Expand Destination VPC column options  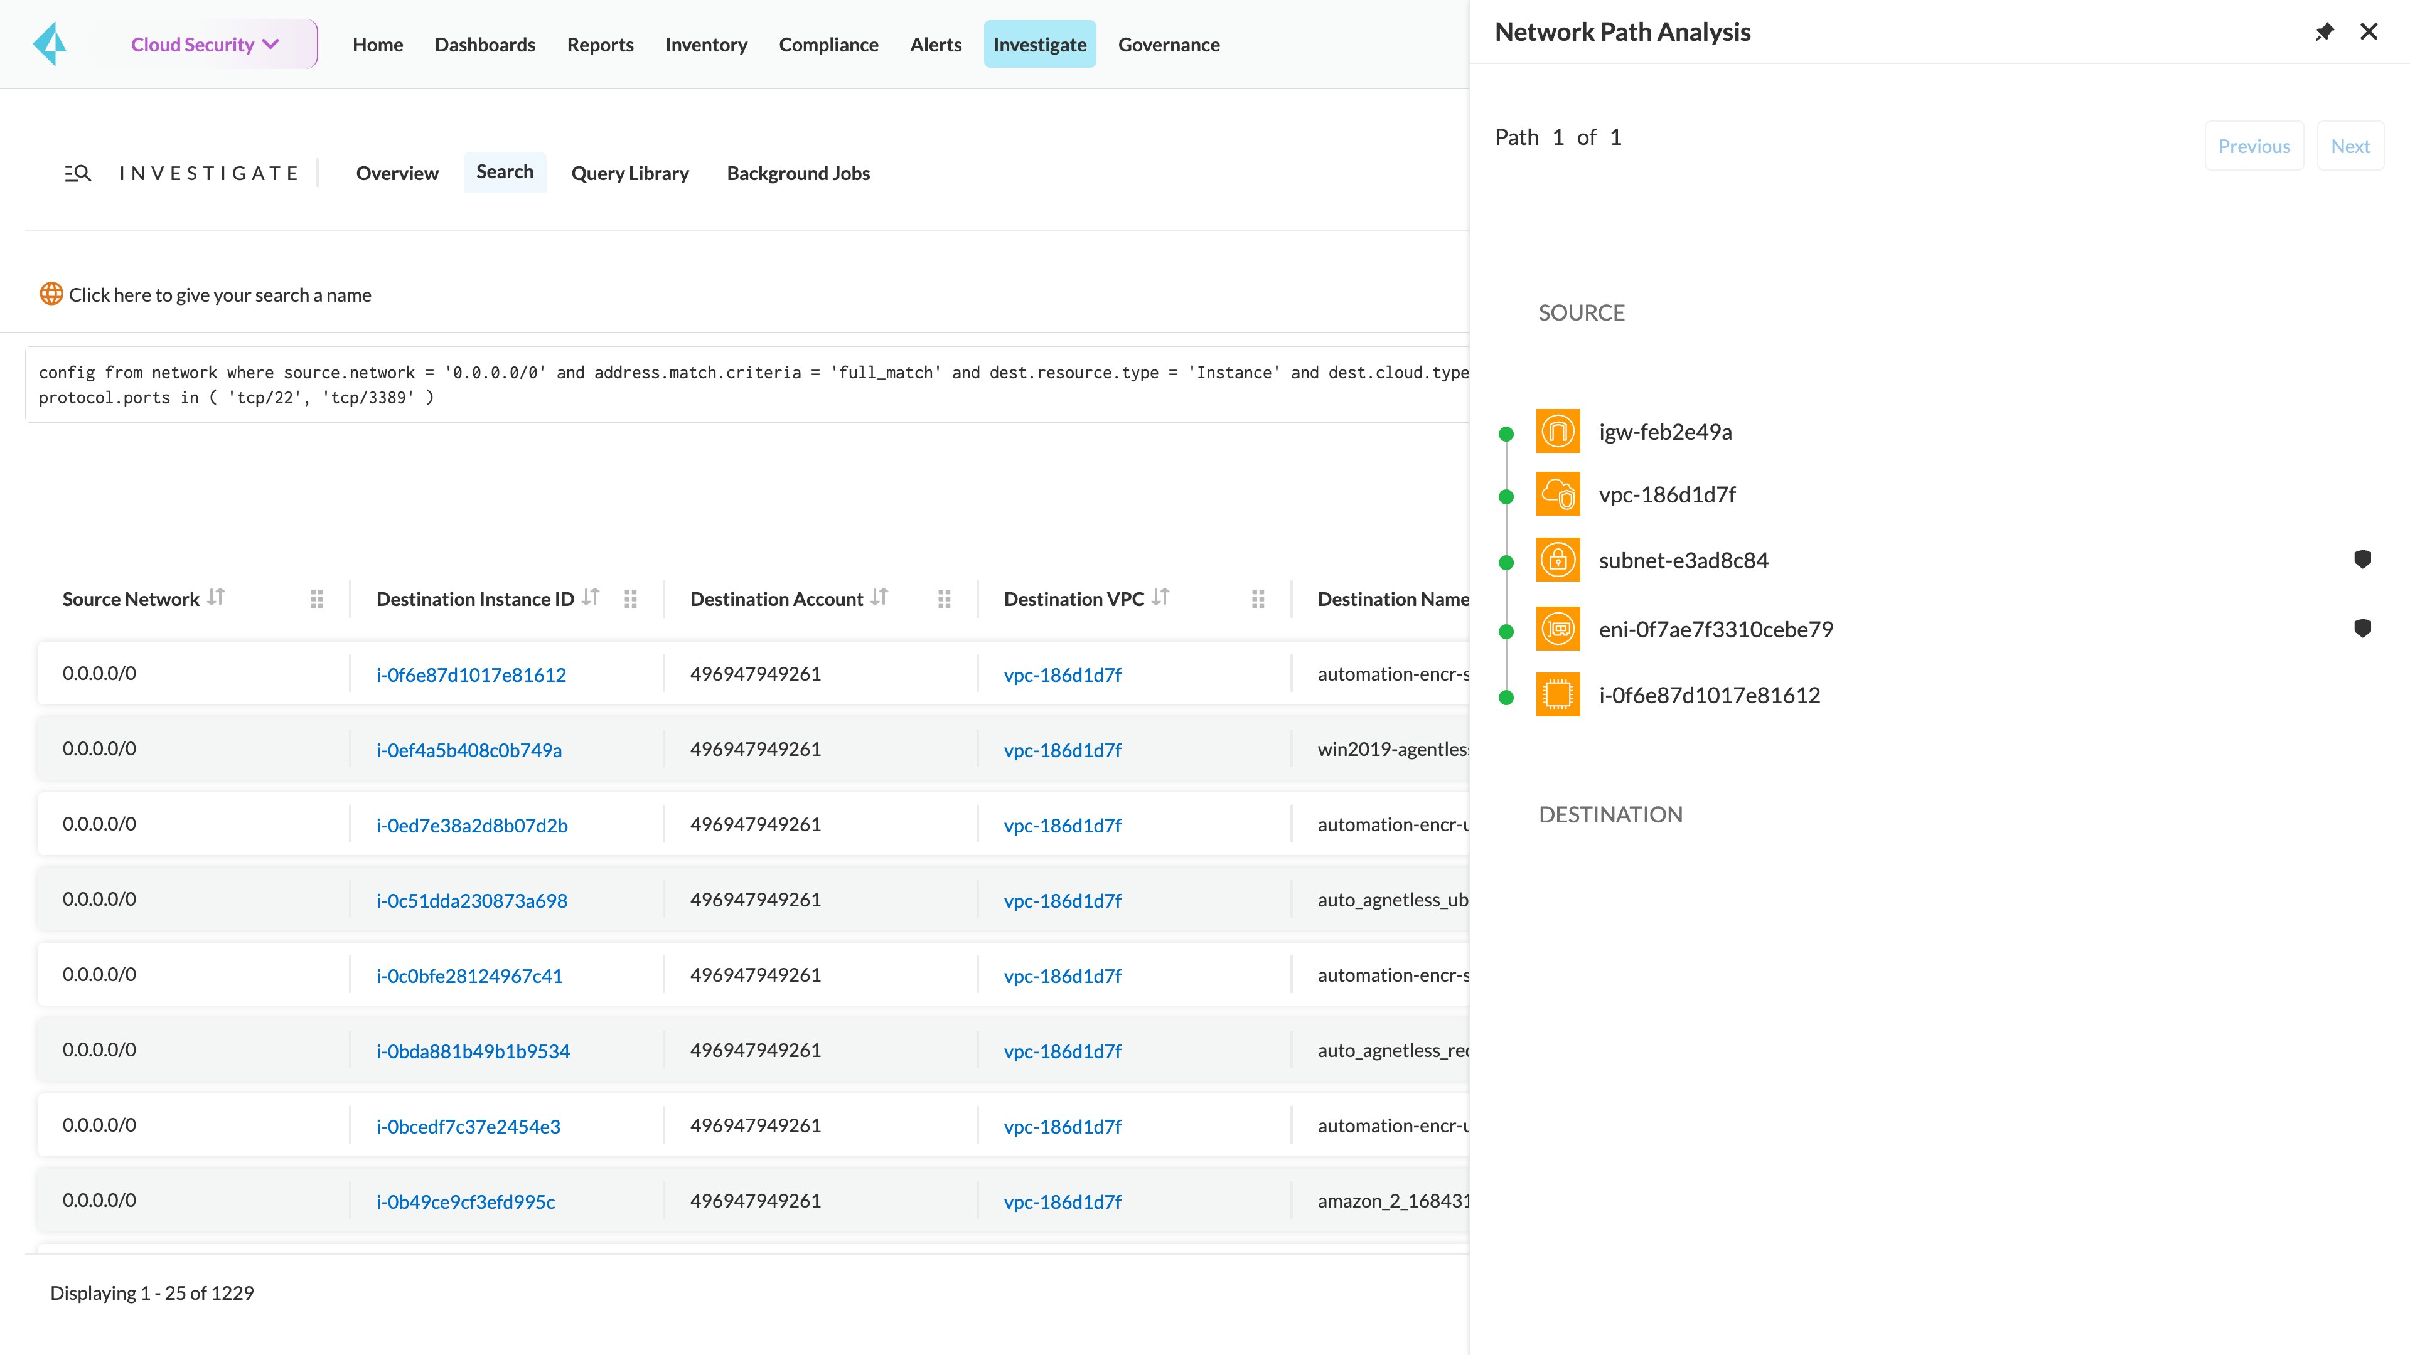pyautogui.click(x=1256, y=599)
